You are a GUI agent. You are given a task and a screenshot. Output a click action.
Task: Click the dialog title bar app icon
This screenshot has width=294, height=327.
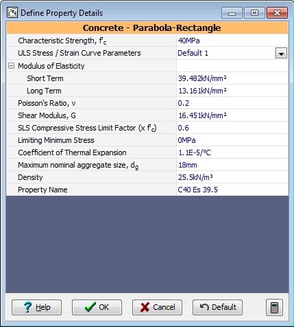click(x=12, y=12)
